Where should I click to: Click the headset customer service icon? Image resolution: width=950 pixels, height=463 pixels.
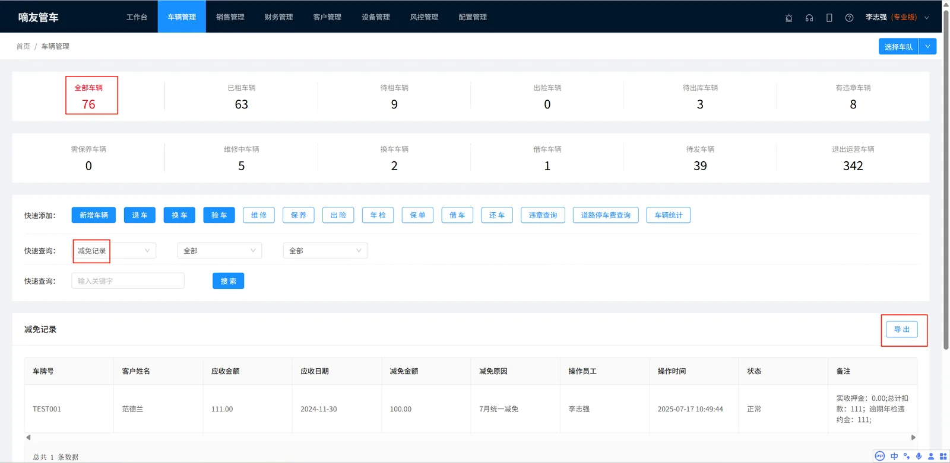(x=809, y=18)
